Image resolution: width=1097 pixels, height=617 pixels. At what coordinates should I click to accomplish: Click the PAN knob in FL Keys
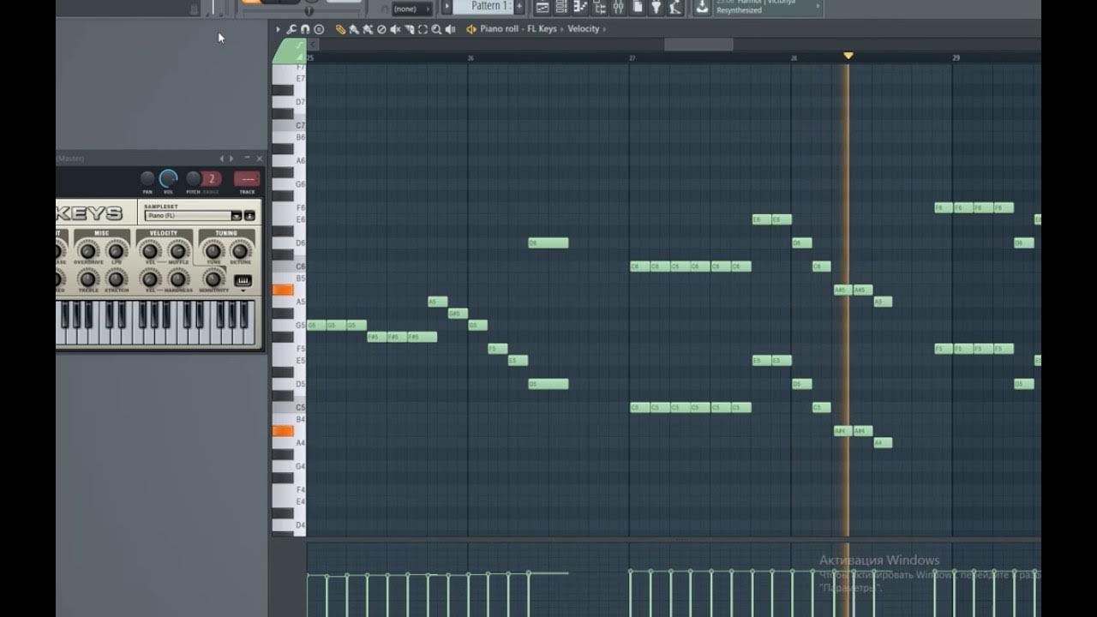coord(147,178)
